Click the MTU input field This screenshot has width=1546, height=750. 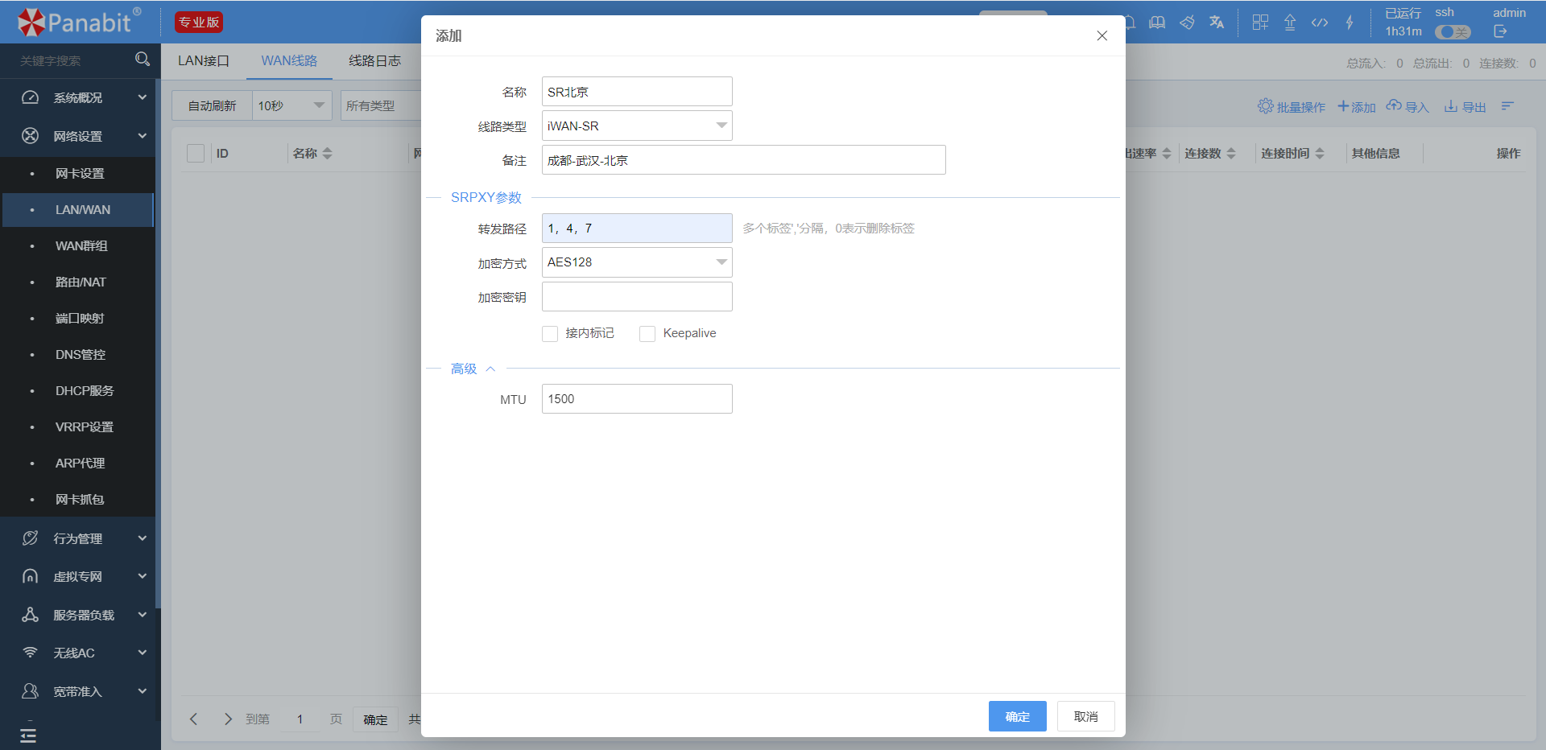click(637, 399)
